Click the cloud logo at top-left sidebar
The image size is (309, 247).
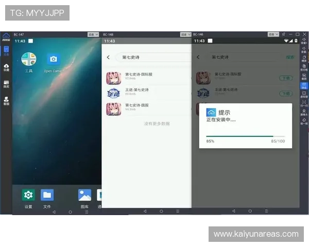6,37
